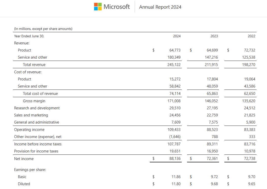Click Service cost value 48,059

(x=212, y=86)
